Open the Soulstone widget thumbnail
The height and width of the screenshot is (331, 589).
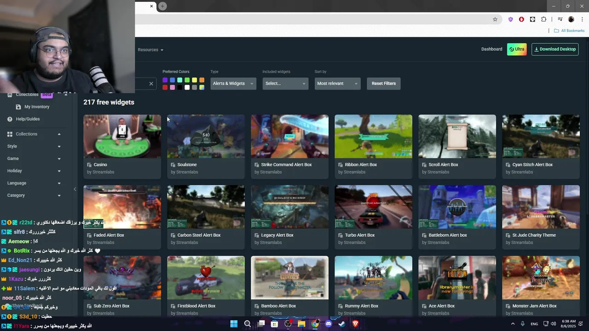[x=206, y=137]
